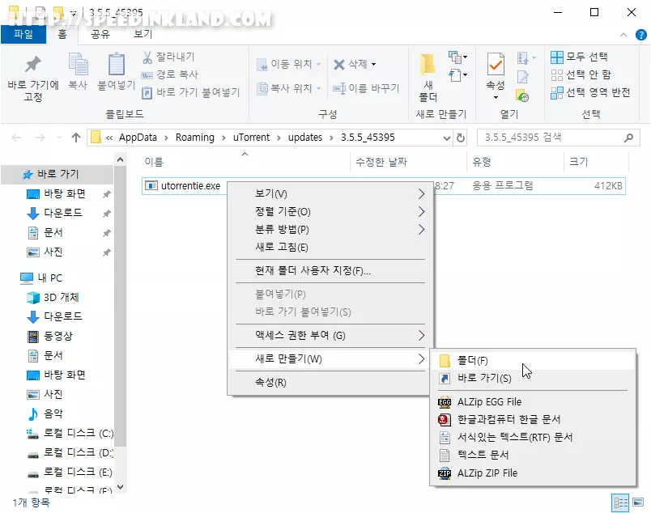This screenshot has height=513, width=651.
Task: Click the Copy path (경로 복사) icon
Action: pyautogui.click(x=147, y=75)
